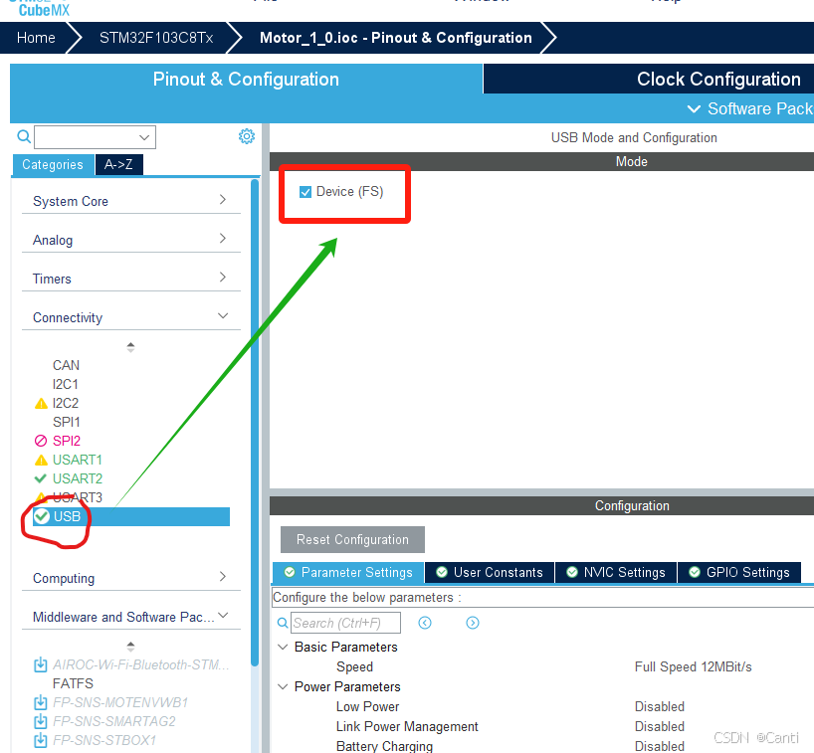The height and width of the screenshot is (753, 814).
Task: Click download icon next to FP-SNS-STBOX1
Action: point(41,740)
